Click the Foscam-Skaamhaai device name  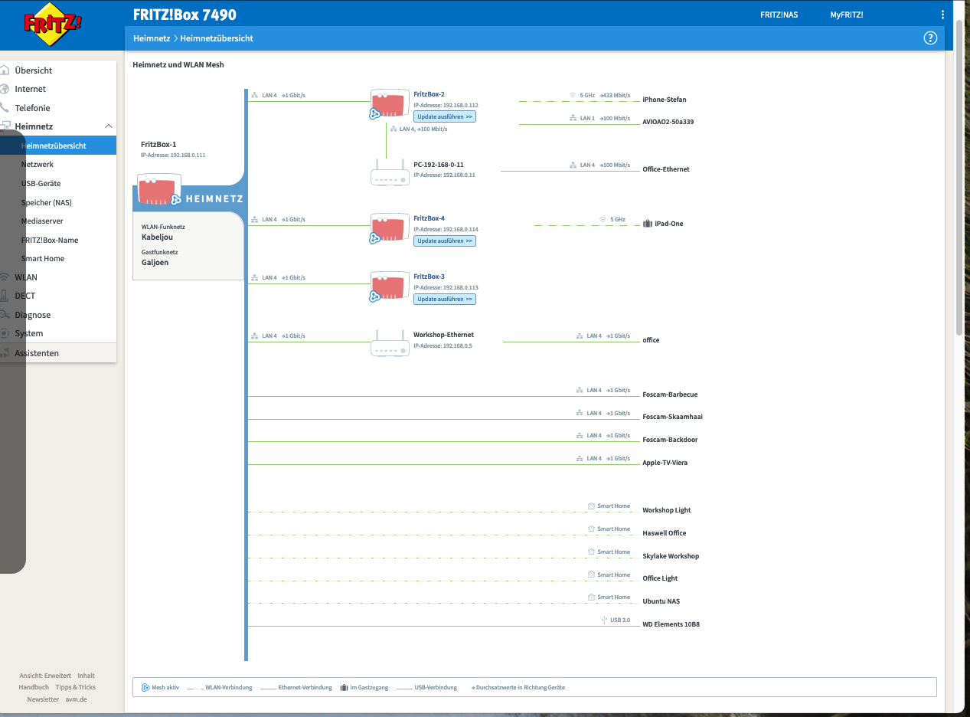(673, 417)
